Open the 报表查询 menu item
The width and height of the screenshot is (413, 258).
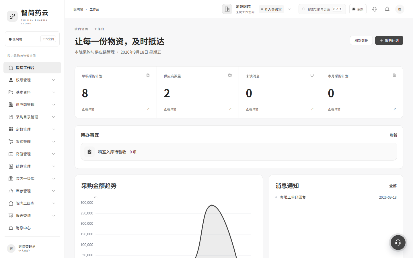pos(32,216)
